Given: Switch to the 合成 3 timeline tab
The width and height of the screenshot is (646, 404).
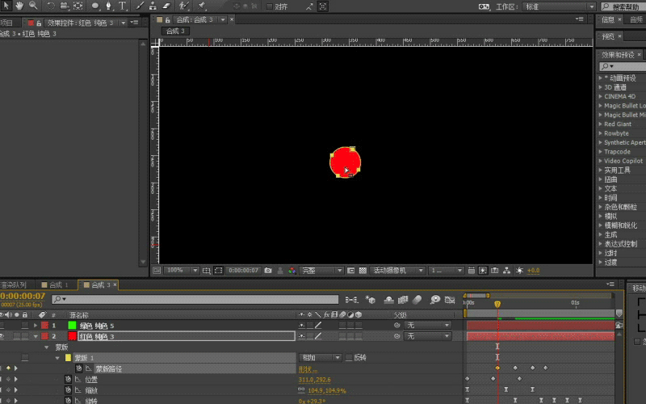Looking at the screenshot, I should pos(99,285).
